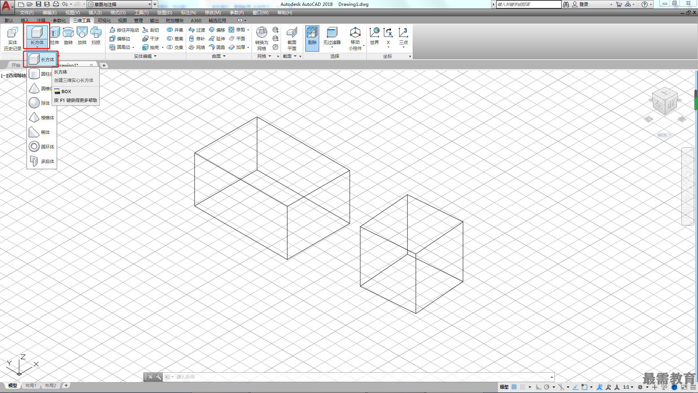Open the 草图与注释 workspace dropdown
Viewport: 698px width, 393px height.
click(120, 4)
